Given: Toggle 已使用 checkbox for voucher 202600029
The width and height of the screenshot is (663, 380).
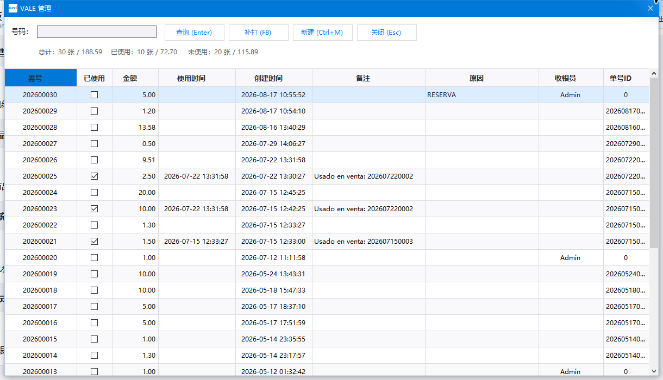Looking at the screenshot, I should pos(95,111).
